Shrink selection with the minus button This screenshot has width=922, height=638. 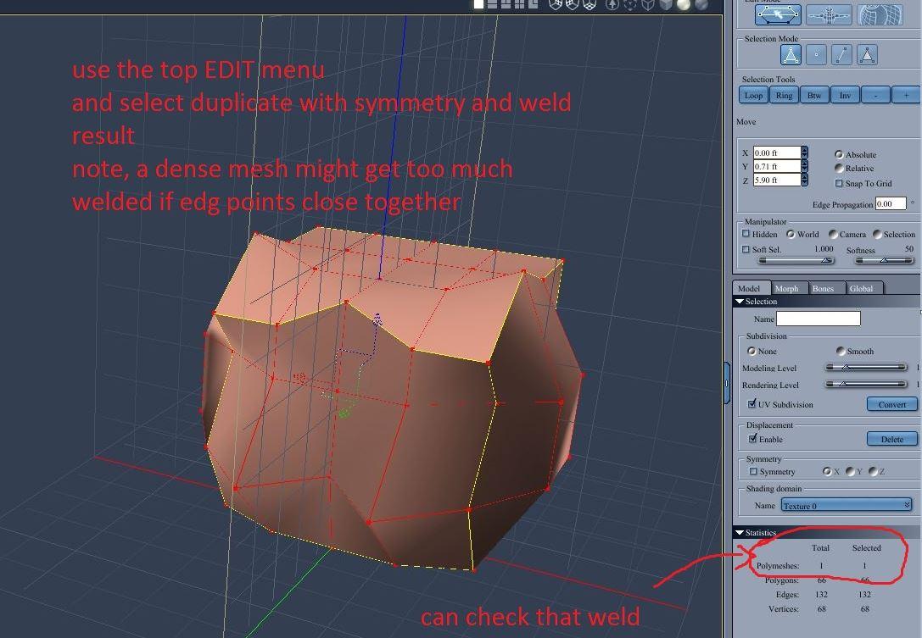[x=875, y=95]
